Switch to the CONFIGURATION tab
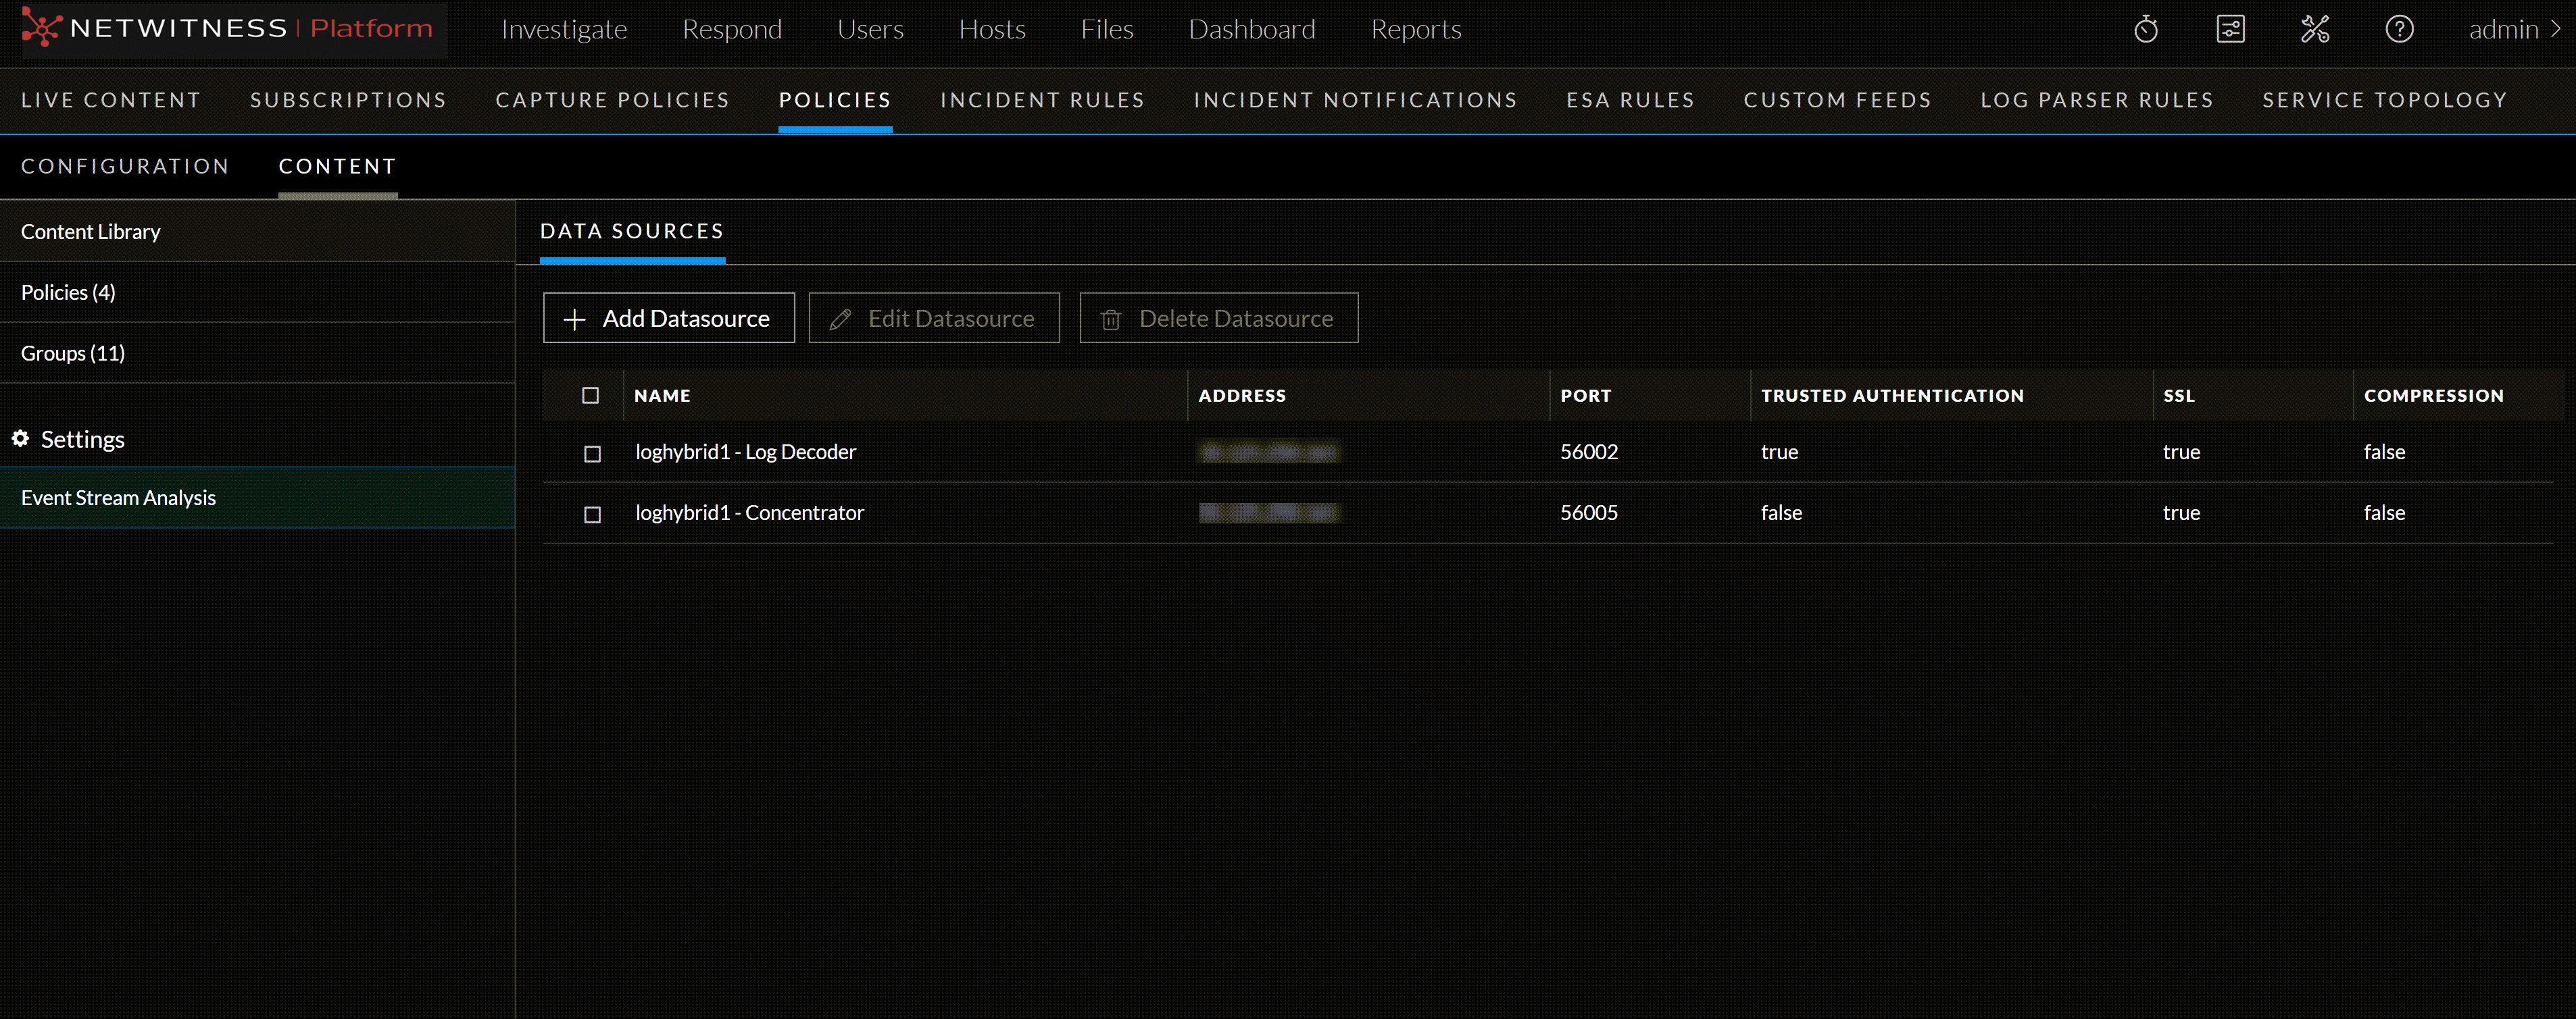 point(125,166)
